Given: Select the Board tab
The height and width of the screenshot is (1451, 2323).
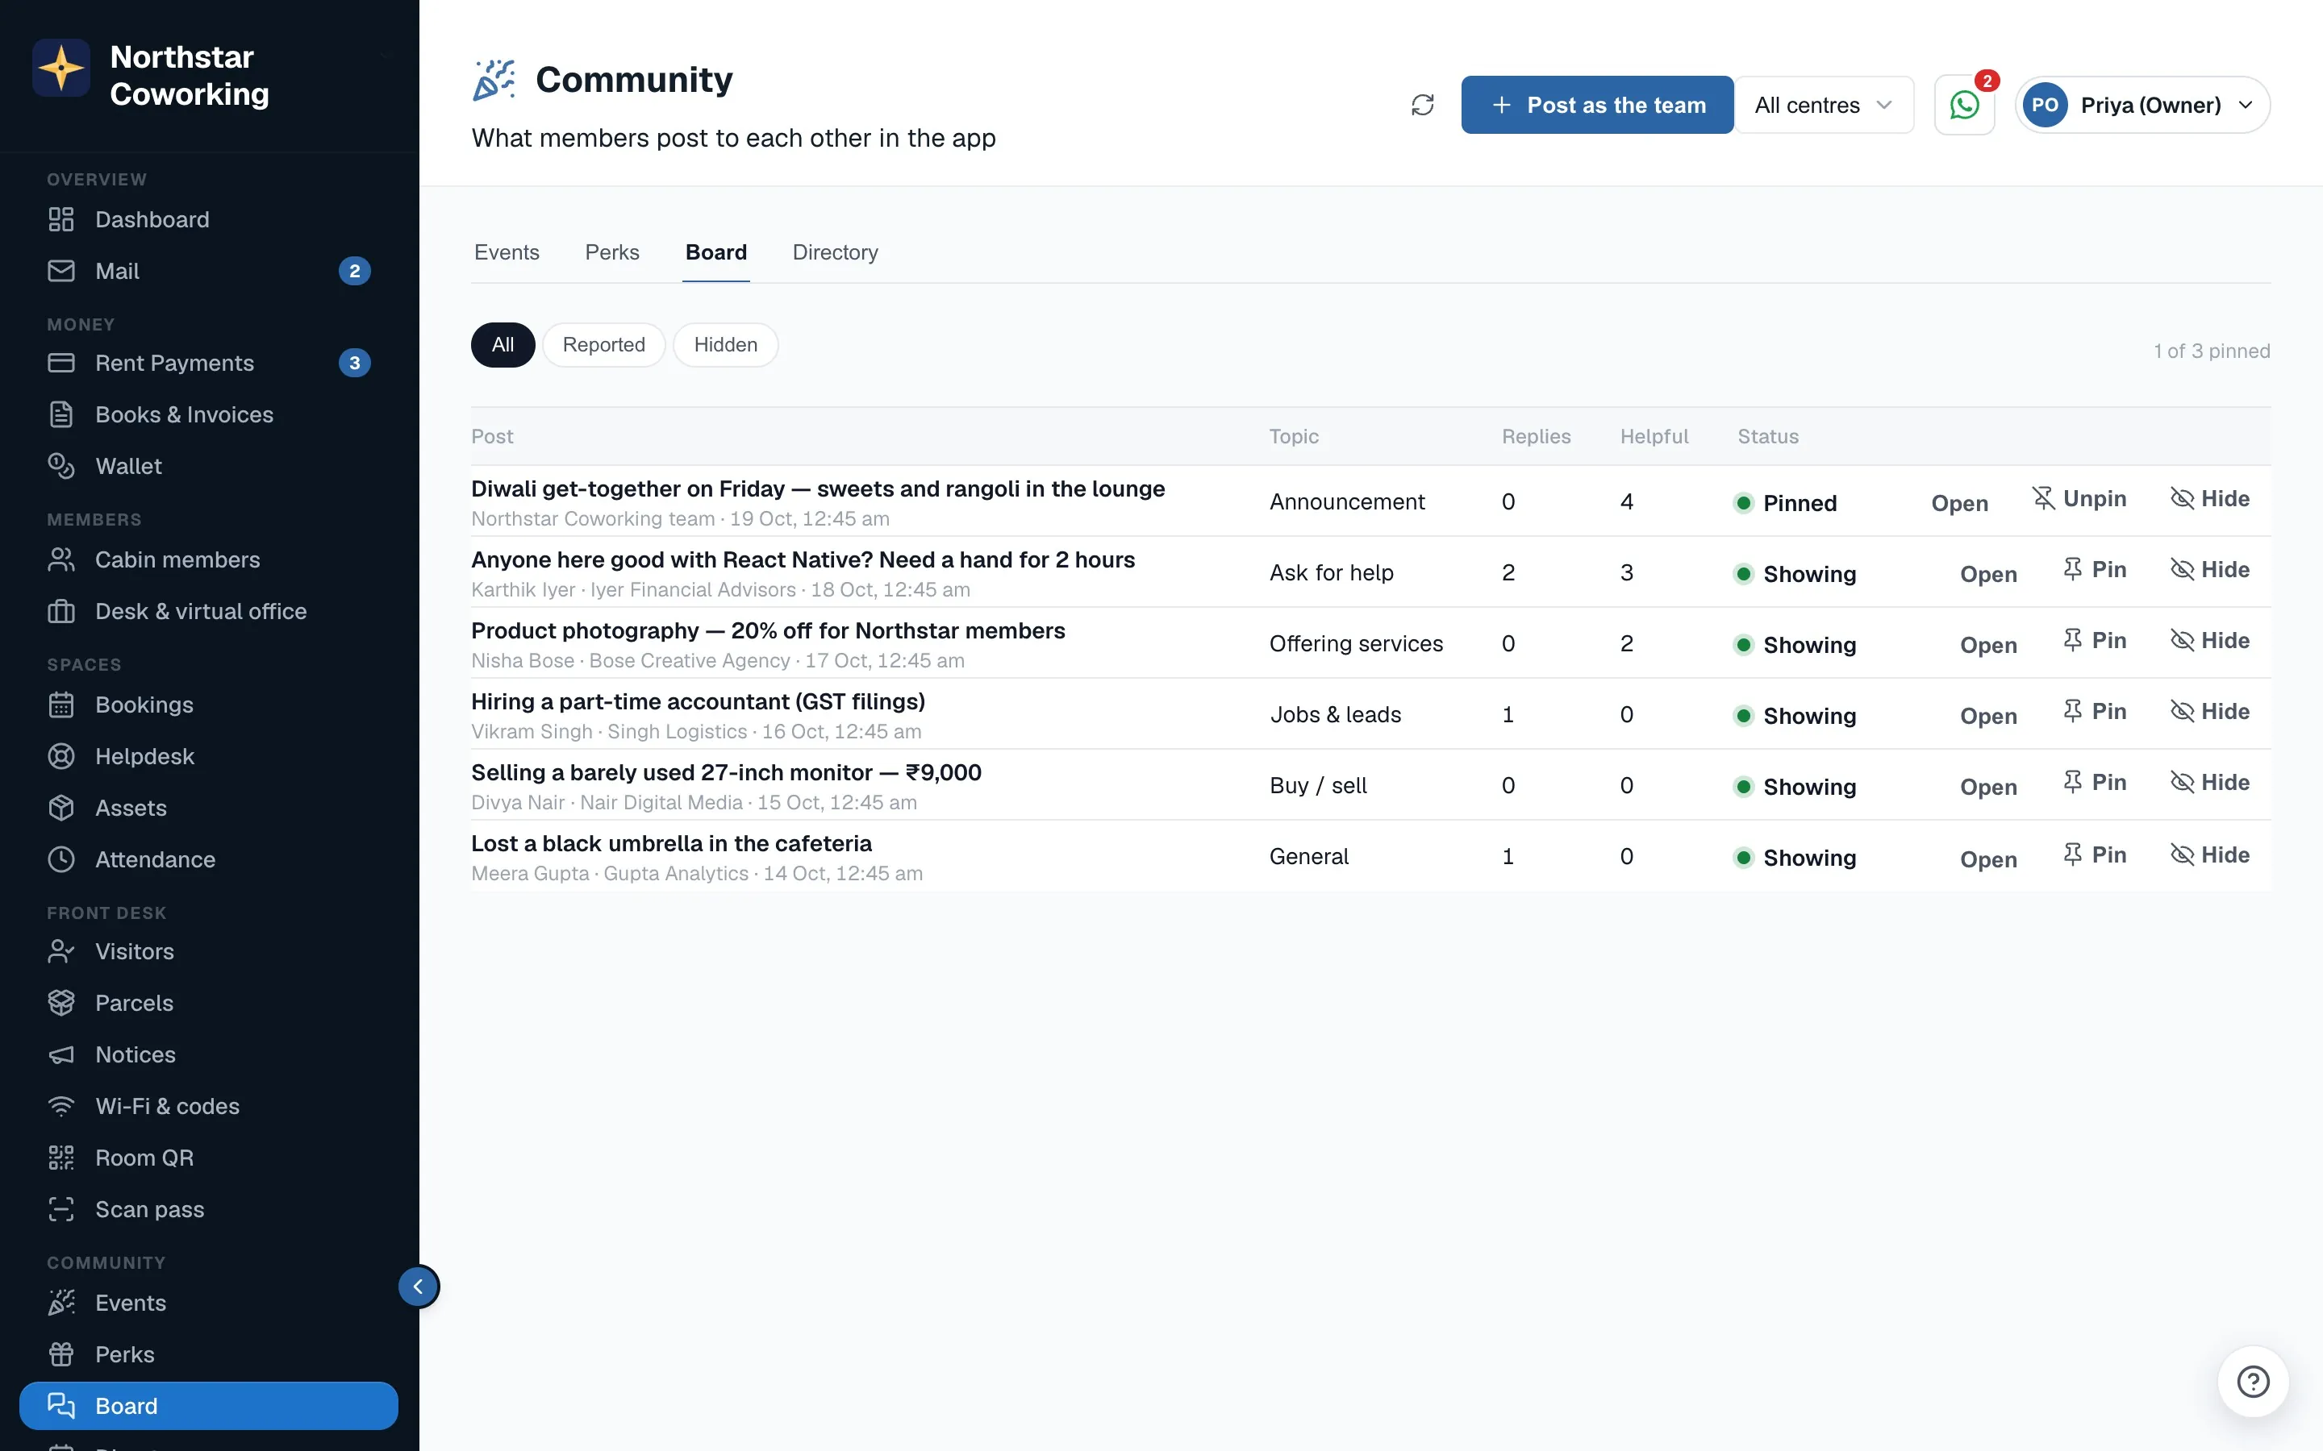Looking at the screenshot, I should (x=716, y=252).
